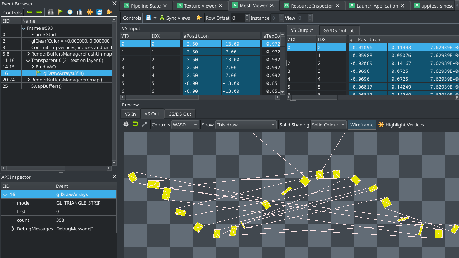Open column selection bars icon in Event Browser
Viewport: 459px width, 258px height.
(80, 12)
